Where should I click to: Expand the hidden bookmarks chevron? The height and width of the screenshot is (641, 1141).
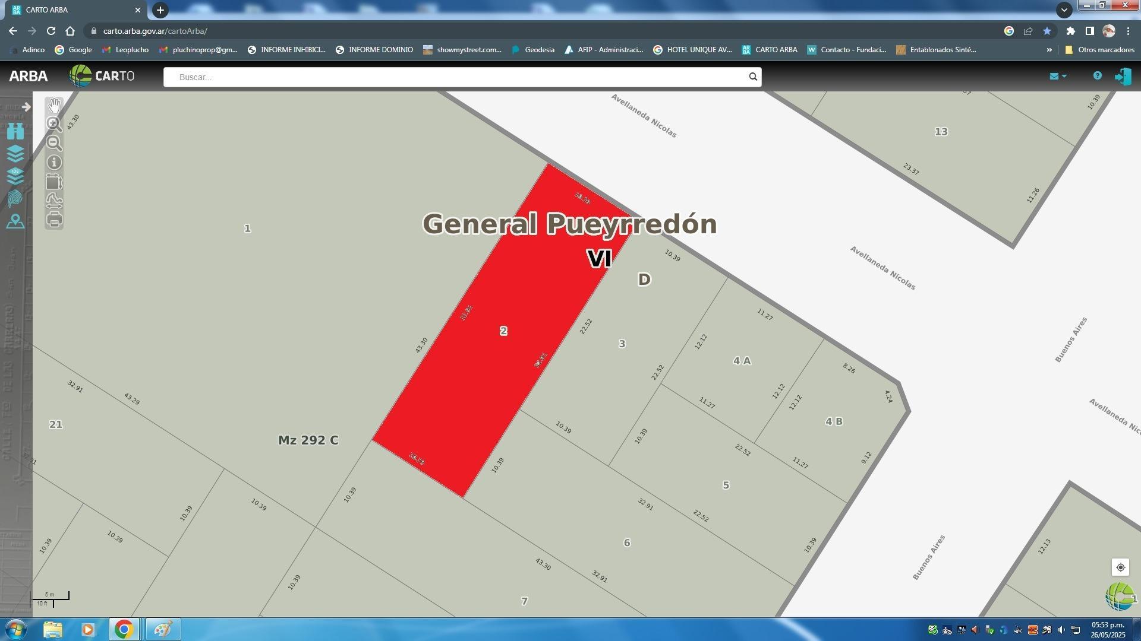point(1049,50)
